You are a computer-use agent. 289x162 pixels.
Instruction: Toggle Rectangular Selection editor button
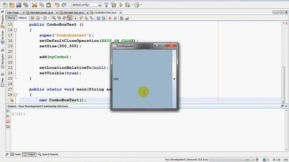(75, 18)
